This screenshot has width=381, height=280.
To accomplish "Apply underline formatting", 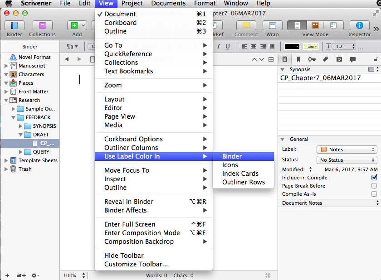I will pyautogui.click(x=228, y=46).
